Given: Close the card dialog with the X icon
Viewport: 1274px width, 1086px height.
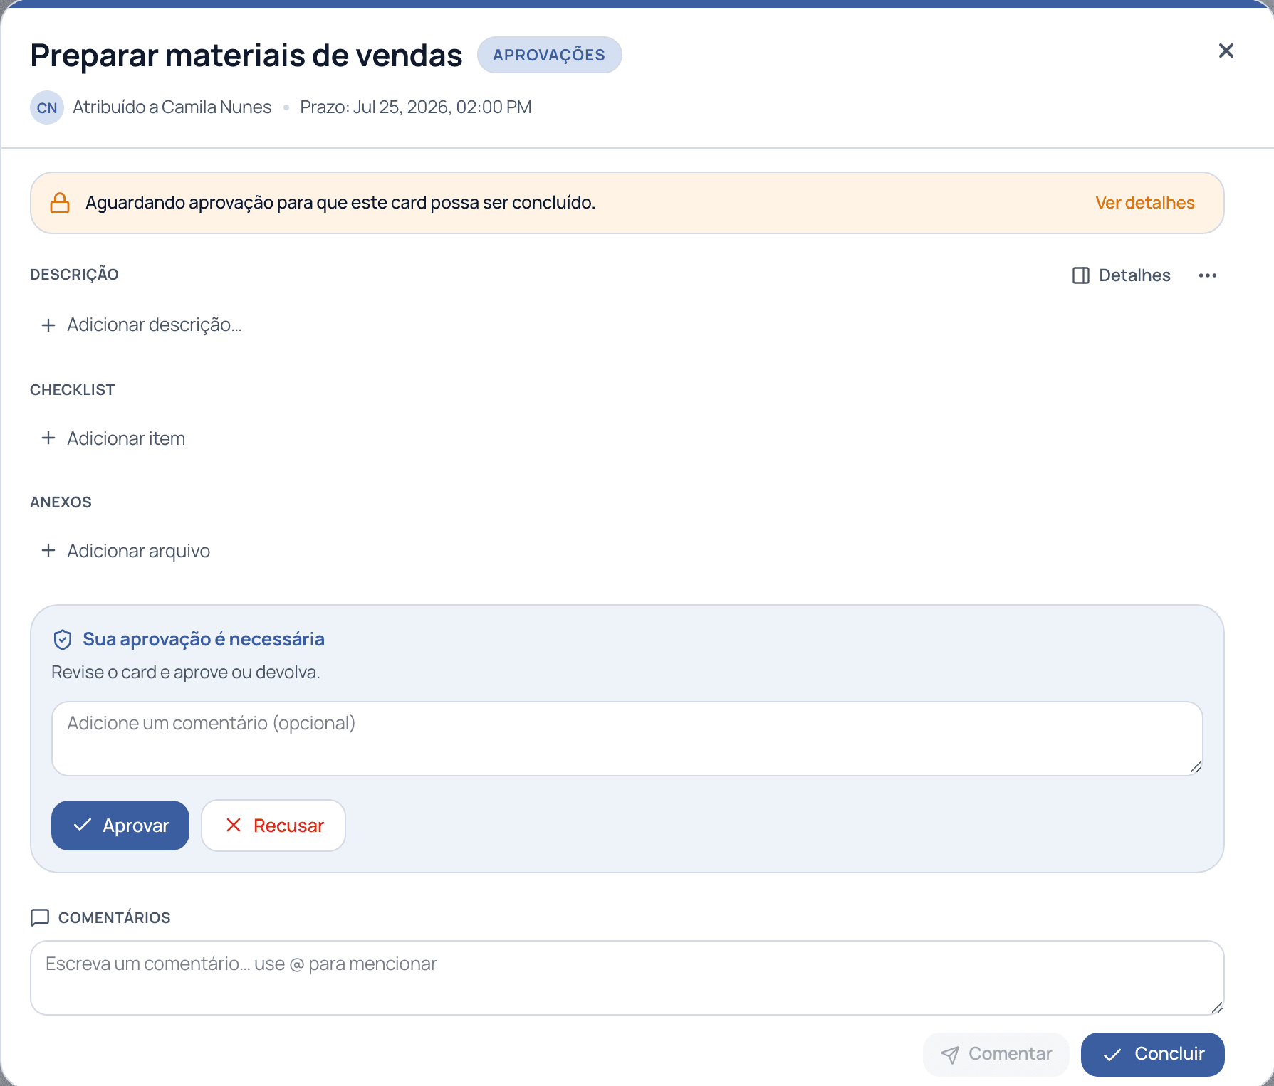Looking at the screenshot, I should 1226,51.
